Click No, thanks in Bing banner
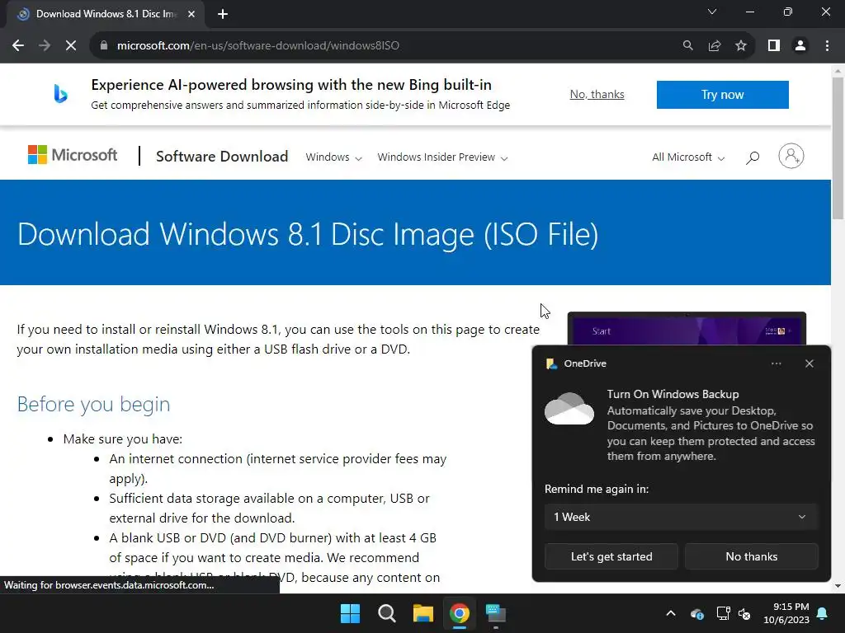 pos(597,94)
